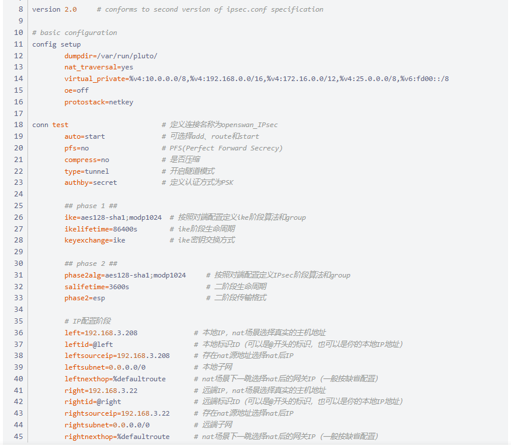Viewport: 511px width, 446px height.
Task: Click the comment '# 定义认证方式为PSK'
Action: click(197, 182)
